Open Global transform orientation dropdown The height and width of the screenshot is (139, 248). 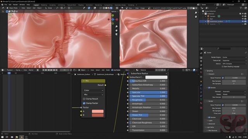click(x=50, y=8)
